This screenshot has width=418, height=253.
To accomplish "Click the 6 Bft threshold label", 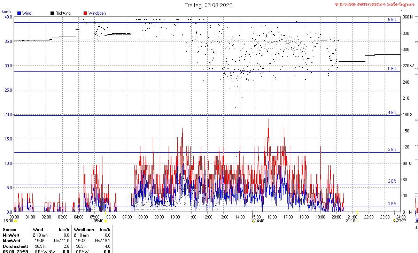I will pyautogui.click(x=392, y=20).
